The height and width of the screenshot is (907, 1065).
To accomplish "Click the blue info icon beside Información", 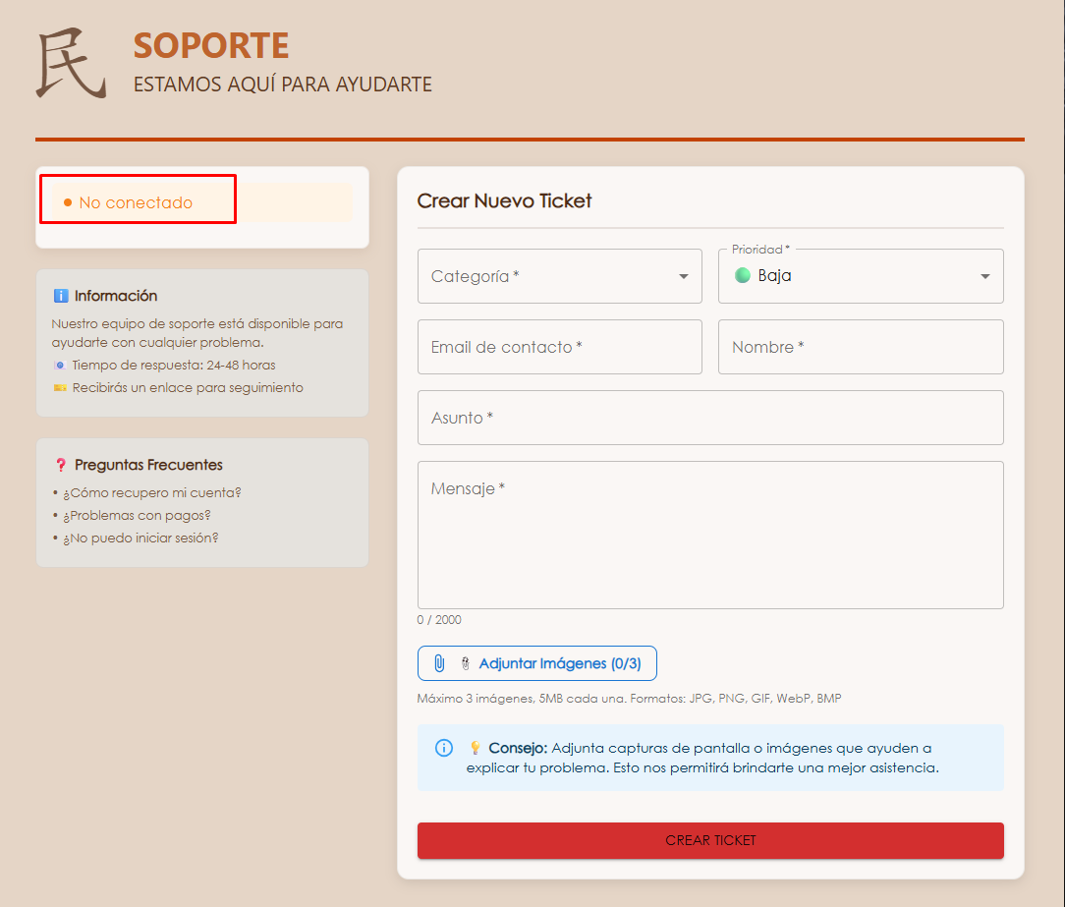I will (x=61, y=296).
